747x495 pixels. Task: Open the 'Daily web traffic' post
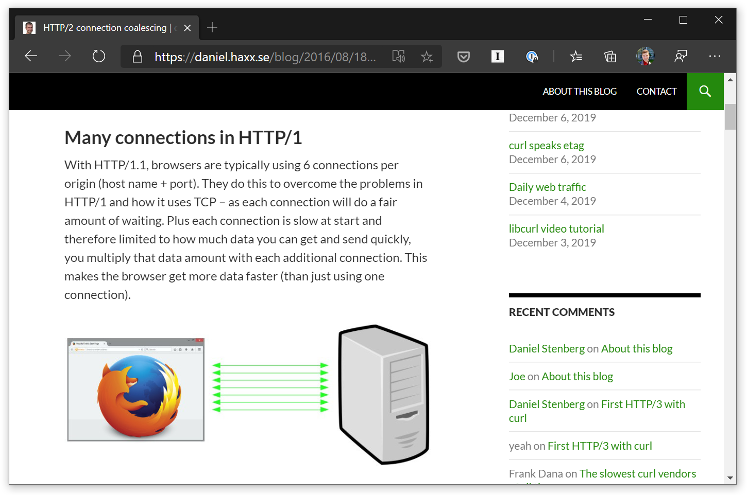547,187
